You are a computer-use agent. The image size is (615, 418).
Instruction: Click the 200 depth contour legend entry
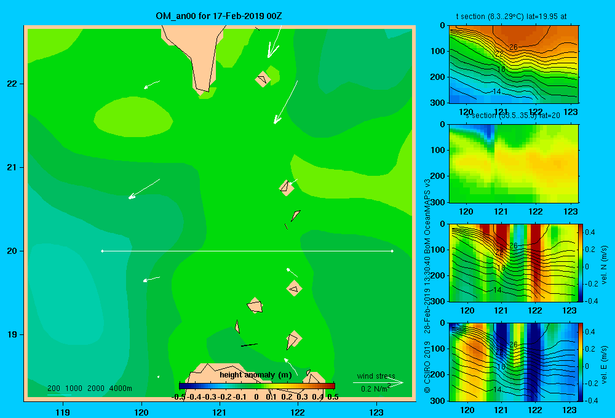(54, 388)
